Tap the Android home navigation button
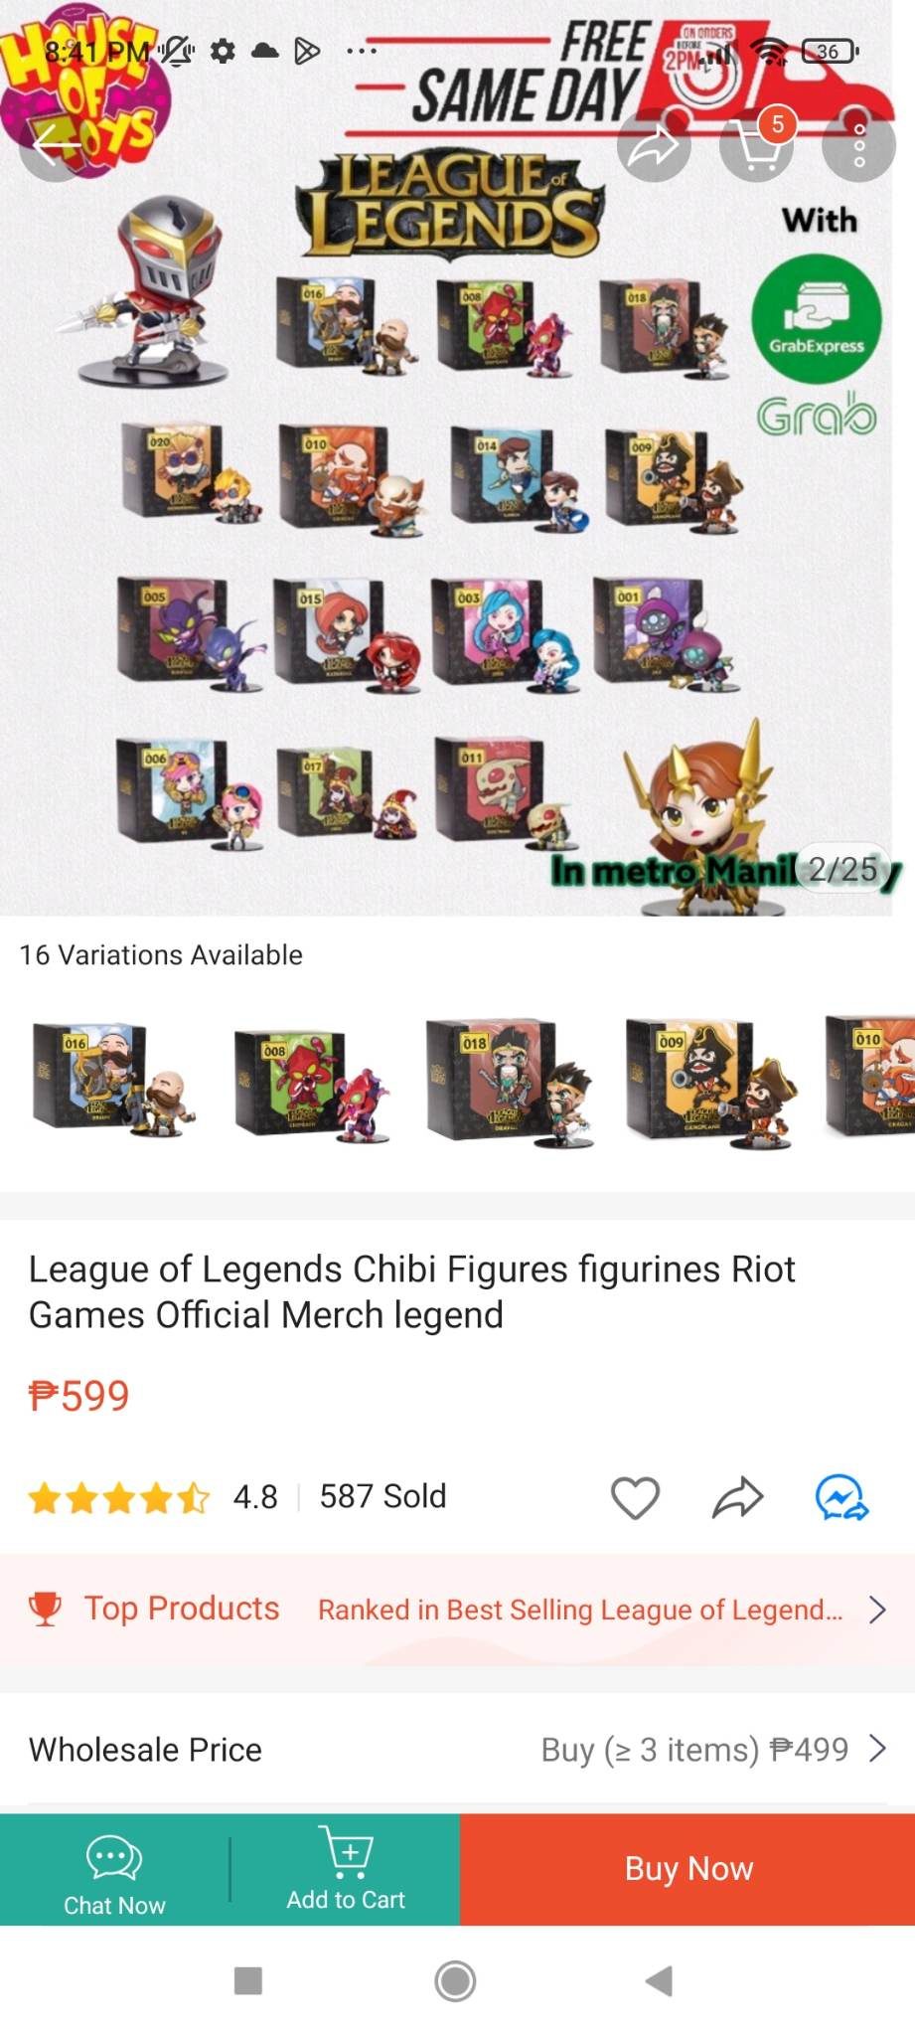 pos(455,1981)
